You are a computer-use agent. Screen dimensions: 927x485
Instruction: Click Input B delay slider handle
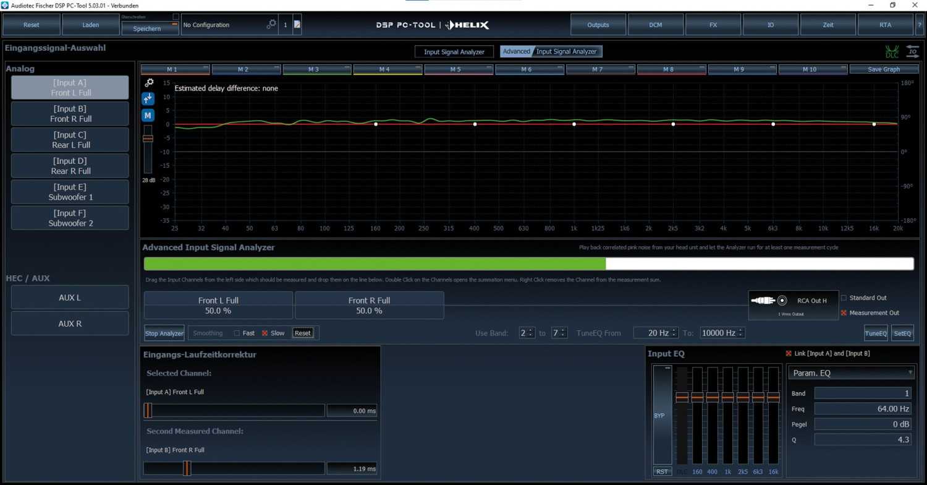tap(187, 468)
